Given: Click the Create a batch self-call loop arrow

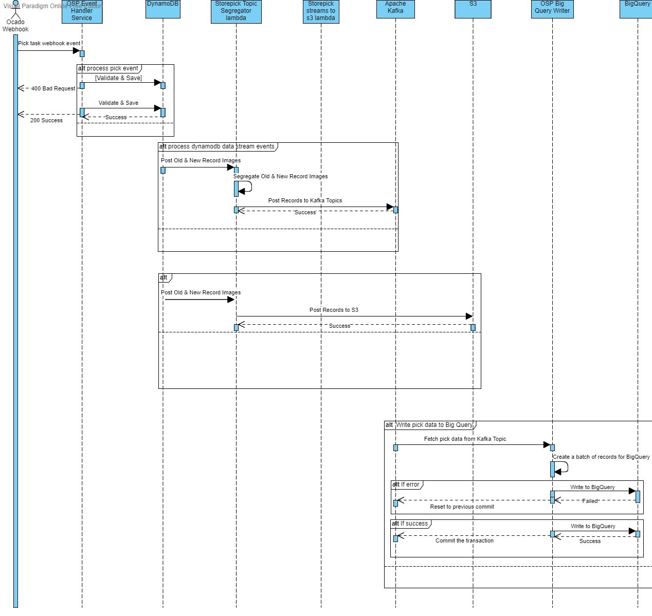Looking at the screenshot, I should (562, 468).
